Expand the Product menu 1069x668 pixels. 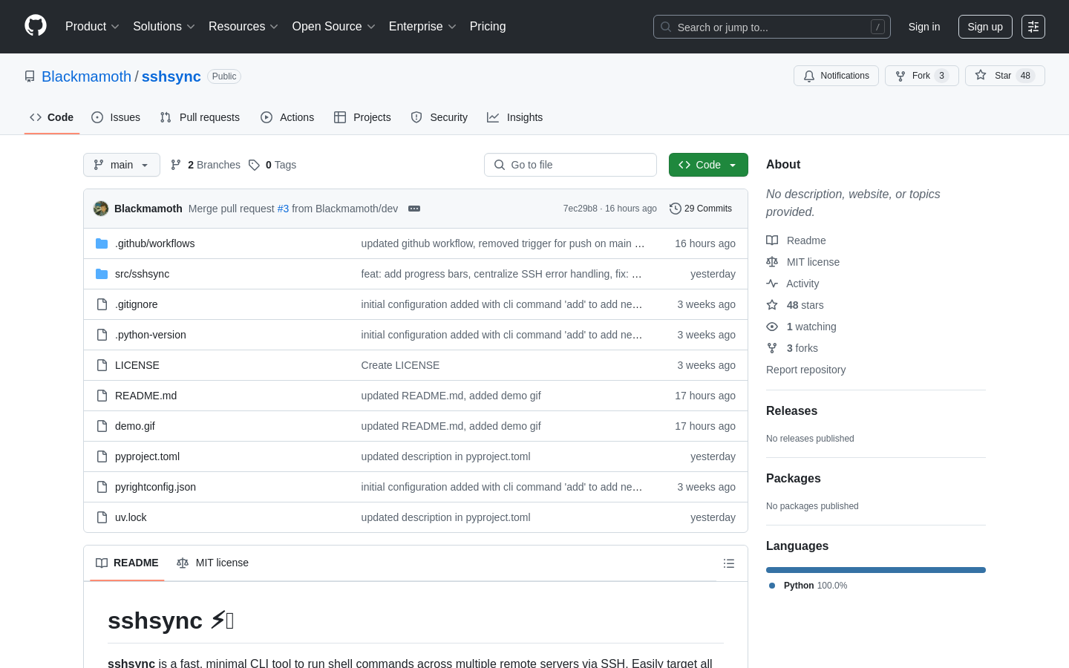[92, 27]
